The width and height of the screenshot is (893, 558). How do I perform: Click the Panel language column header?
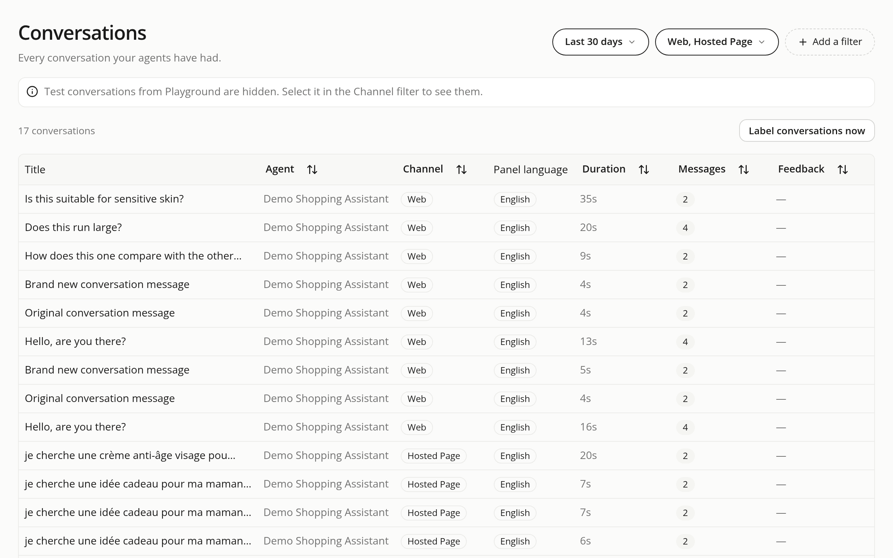tap(530, 169)
